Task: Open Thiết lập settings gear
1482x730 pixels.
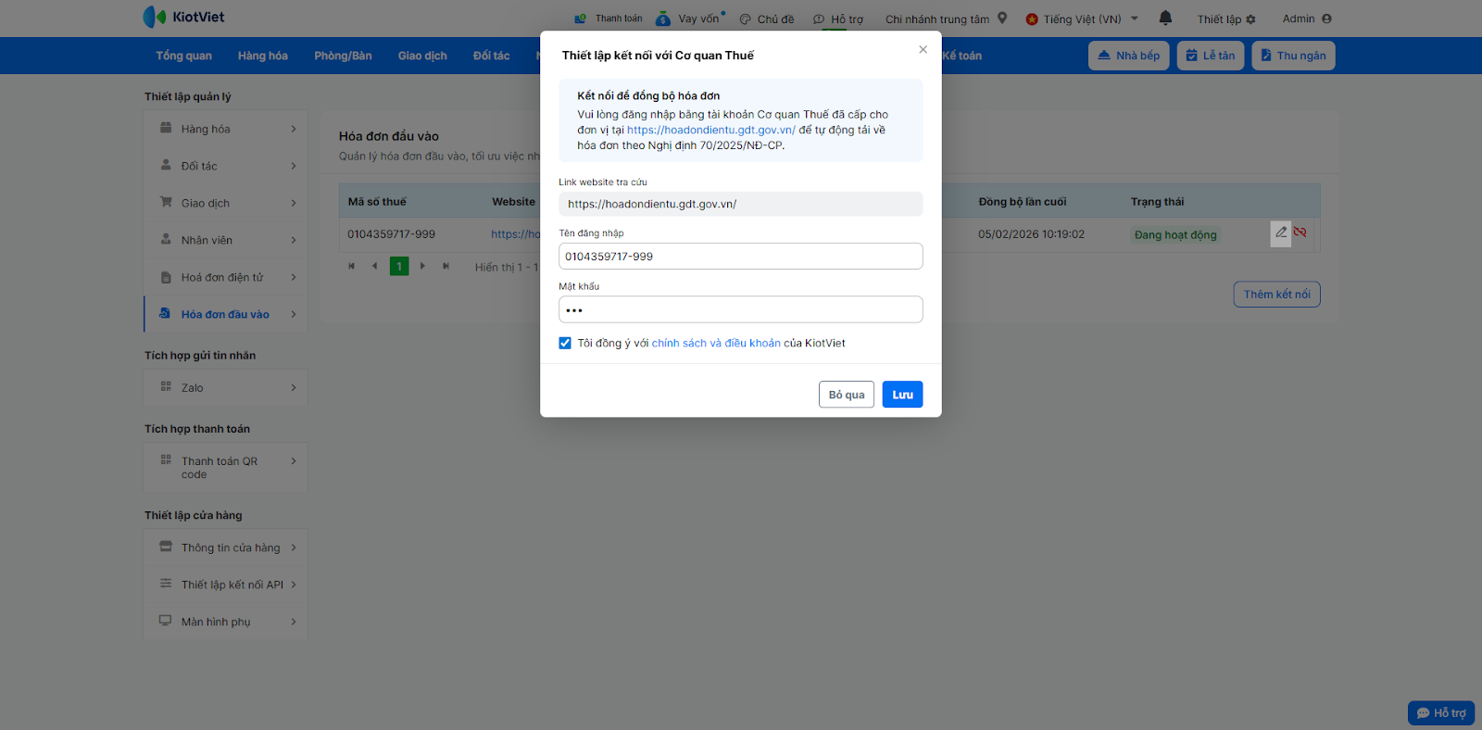Action: tap(1250, 19)
